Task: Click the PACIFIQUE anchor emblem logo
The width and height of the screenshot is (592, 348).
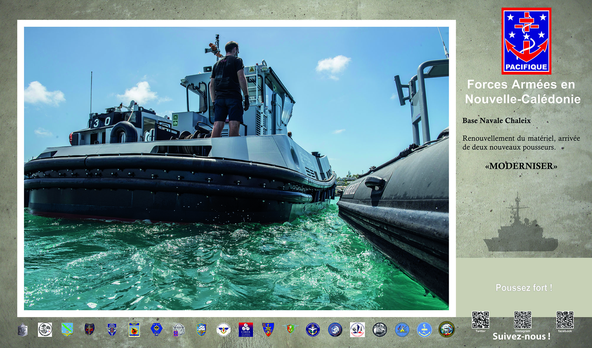Action: click(526, 41)
